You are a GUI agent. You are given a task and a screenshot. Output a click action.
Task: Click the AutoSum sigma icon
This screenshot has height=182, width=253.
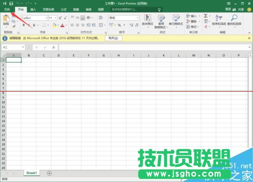coord(205,16)
